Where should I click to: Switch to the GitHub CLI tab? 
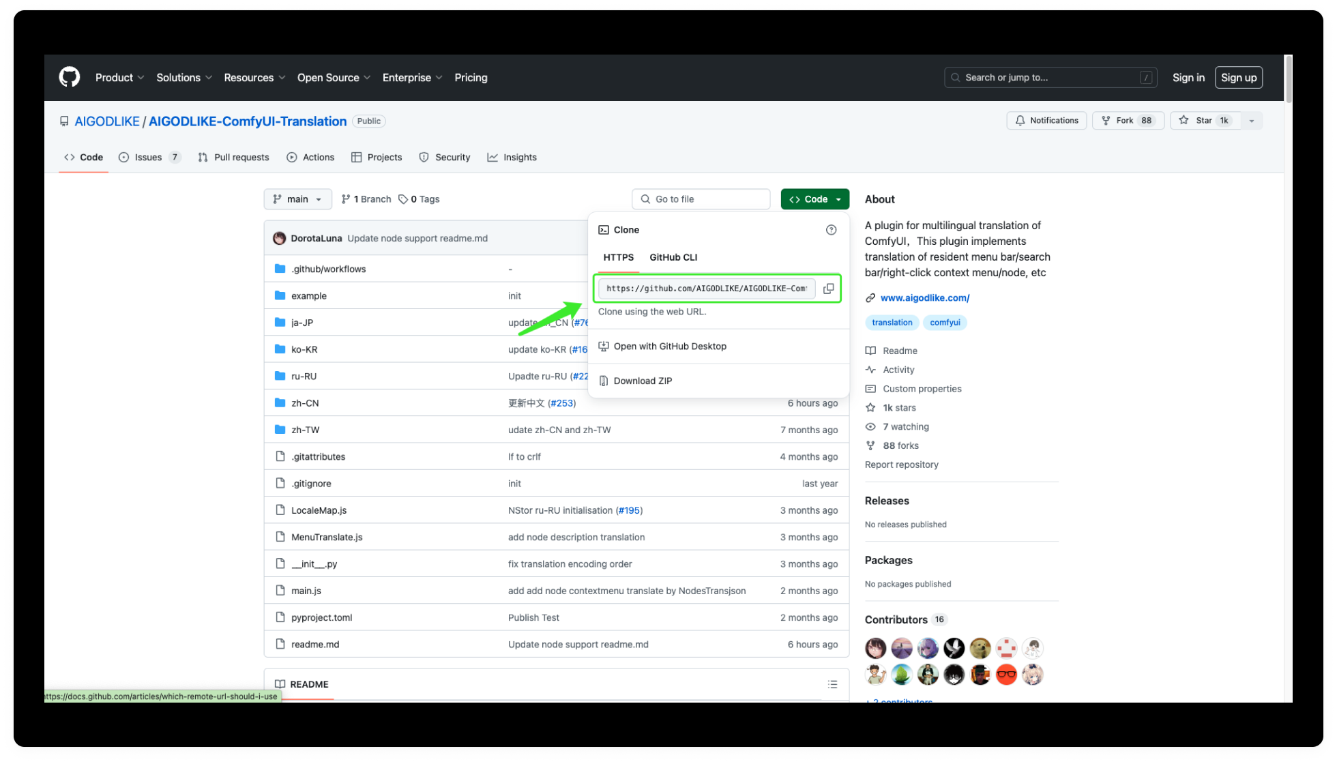tap(673, 257)
